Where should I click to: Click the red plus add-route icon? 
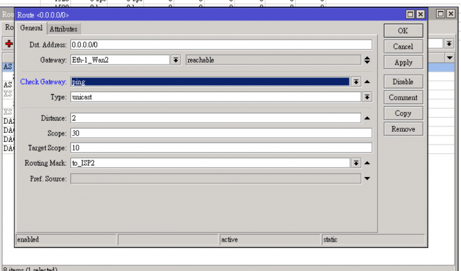[9, 43]
